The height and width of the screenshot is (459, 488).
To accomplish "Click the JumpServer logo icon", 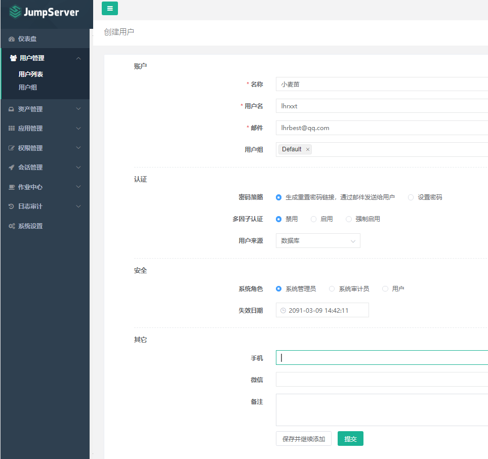I will 15,12.
